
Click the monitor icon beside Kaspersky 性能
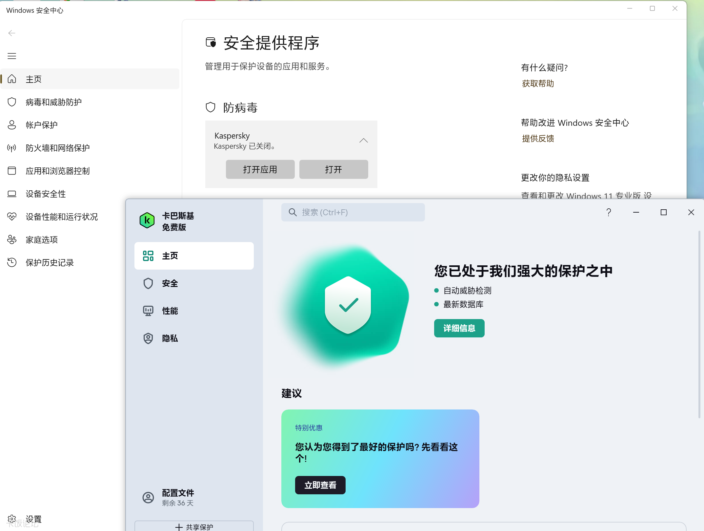tap(148, 311)
